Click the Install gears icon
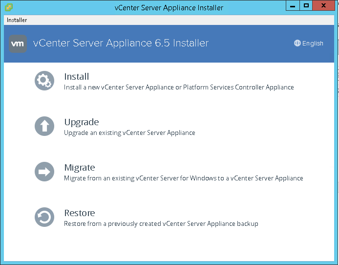The width and height of the screenshot is (339, 265). [x=44, y=81]
